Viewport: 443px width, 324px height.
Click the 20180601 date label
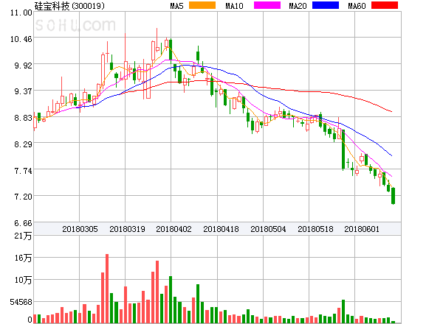click(362, 229)
